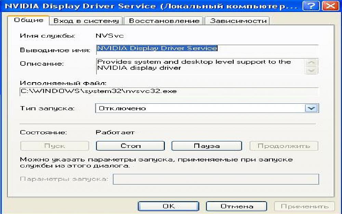Switch to the Общие tab

[x=28, y=20]
